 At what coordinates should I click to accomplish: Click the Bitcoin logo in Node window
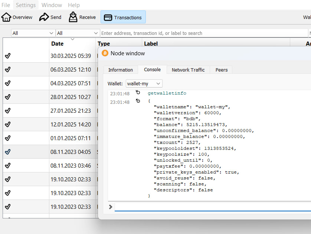click(105, 53)
